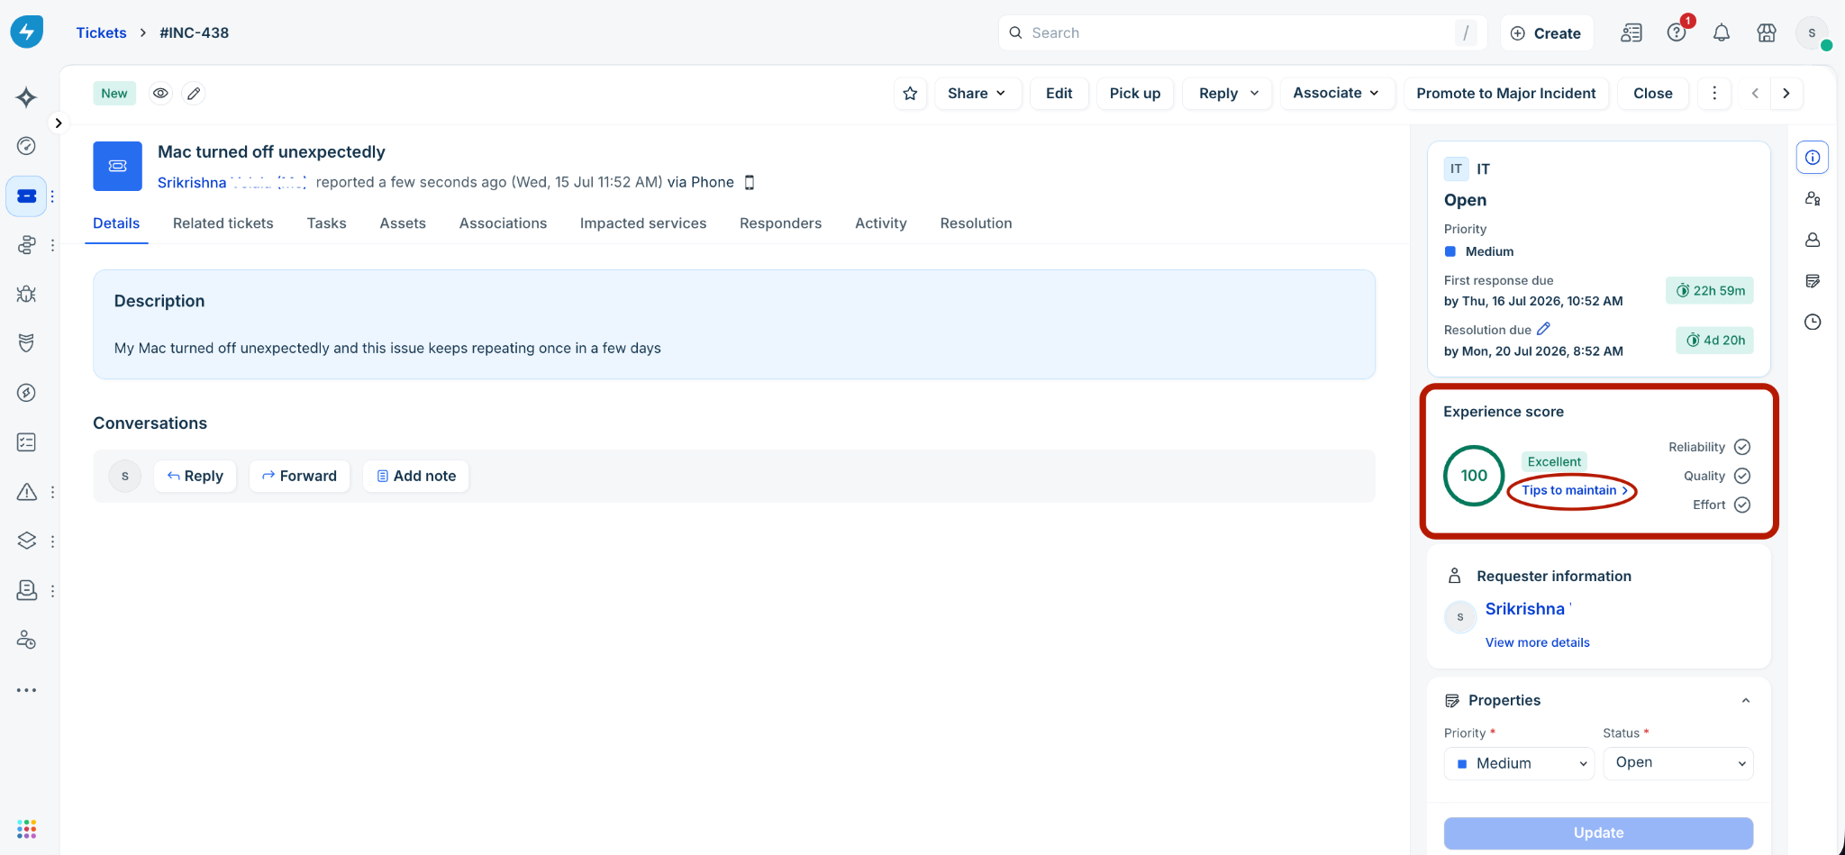This screenshot has width=1845, height=855.
Task: Switch to the Responders tab
Action: point(780,223)
